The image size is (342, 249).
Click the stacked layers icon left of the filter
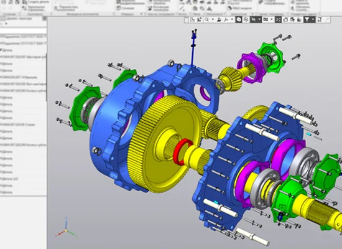(300, 20)
